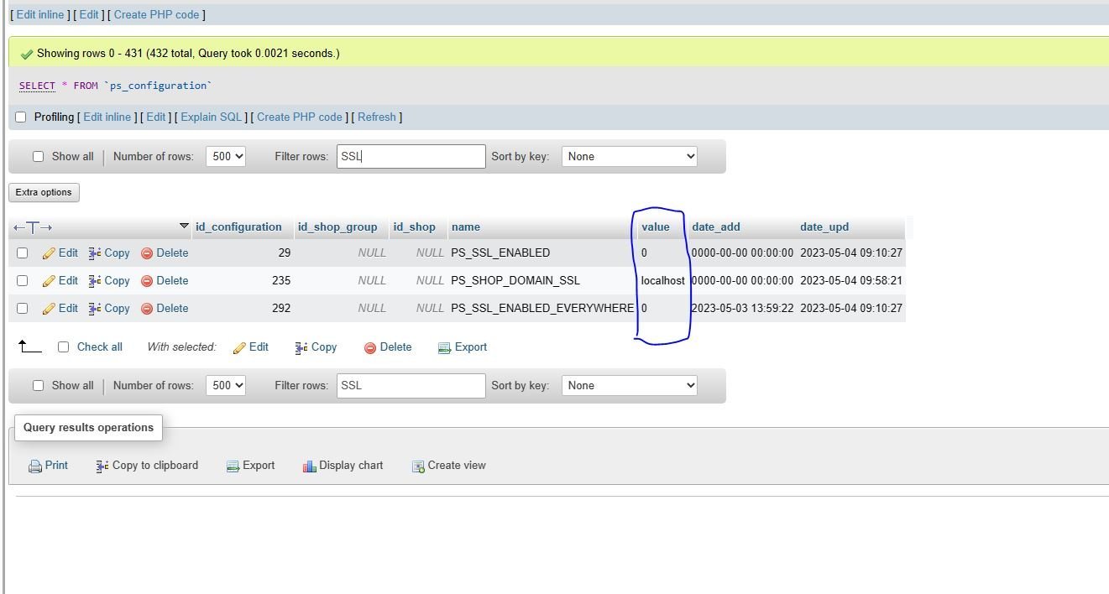
Task: Tick the Check all checkbox
Action: point(63,346)
